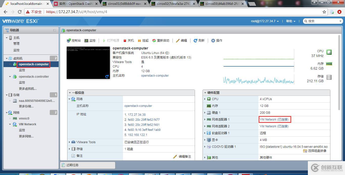This screenshot has width=345, height=175.
Task: Click VM Network link for 网络适配器 1
Action: point(274,120)
